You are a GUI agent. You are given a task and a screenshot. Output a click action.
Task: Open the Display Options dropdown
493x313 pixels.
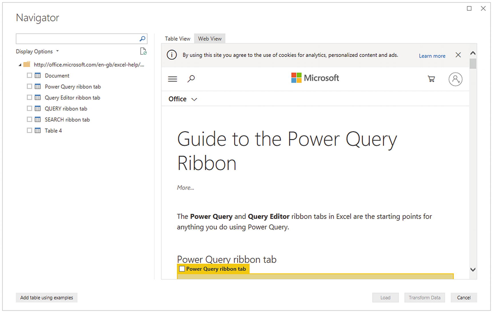[37, 51]
